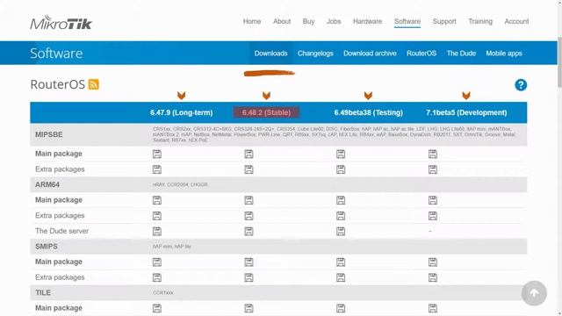The width and height of the screenshot is (562, 316).
Task: Download MIPSBE Extra packages Development version
Action: pyautogui.click(x=433, y=169)
